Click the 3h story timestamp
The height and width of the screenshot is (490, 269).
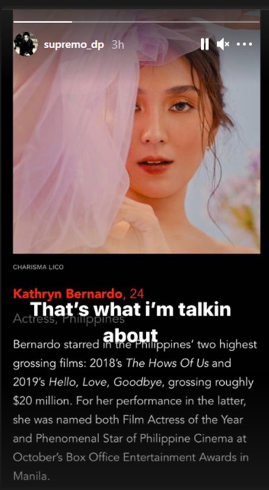(x=118, y=45)
